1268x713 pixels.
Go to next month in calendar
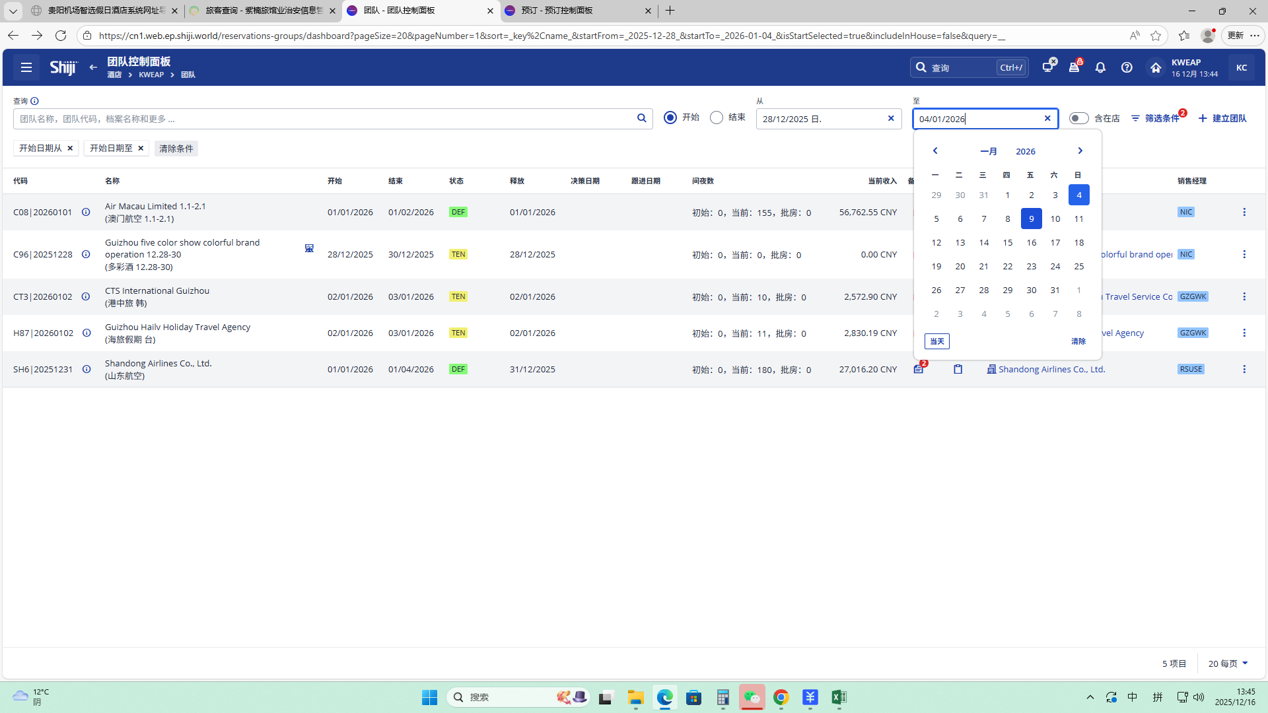(x=1080, y=151)
